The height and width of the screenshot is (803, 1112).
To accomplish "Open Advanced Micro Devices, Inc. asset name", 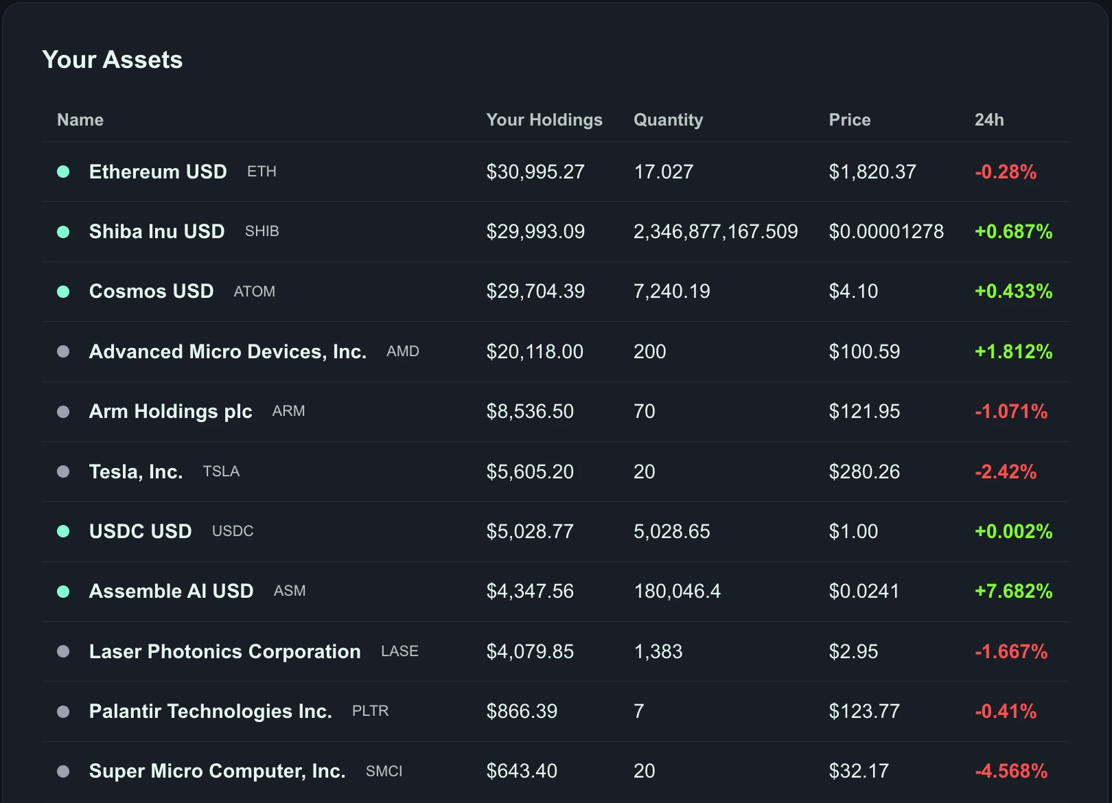I will pyautogui.click(x=228, y=351).
